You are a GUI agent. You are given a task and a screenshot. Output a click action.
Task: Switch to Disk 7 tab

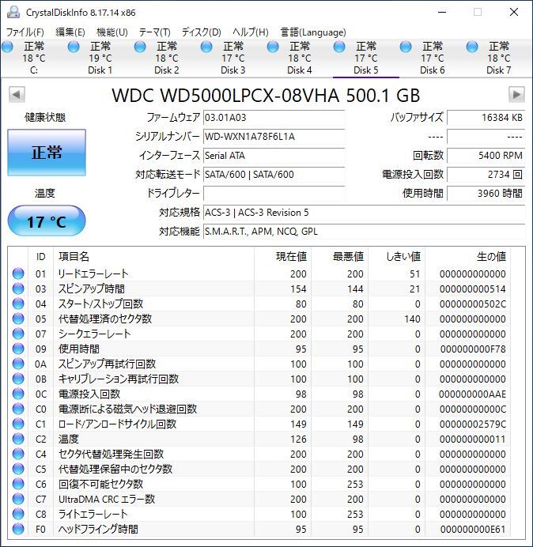click(498, 58)
